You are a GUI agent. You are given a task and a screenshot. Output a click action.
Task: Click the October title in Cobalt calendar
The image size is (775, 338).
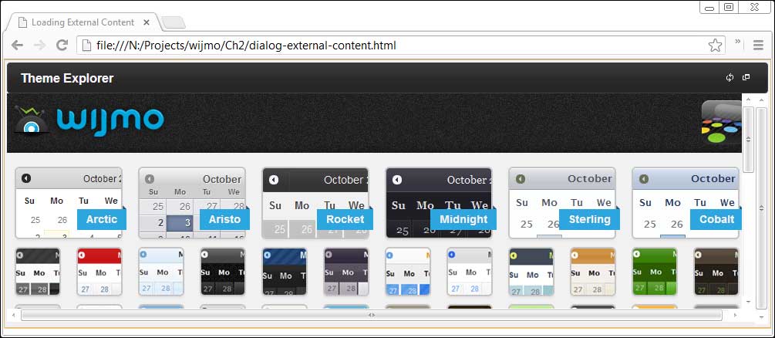point(713,179)
